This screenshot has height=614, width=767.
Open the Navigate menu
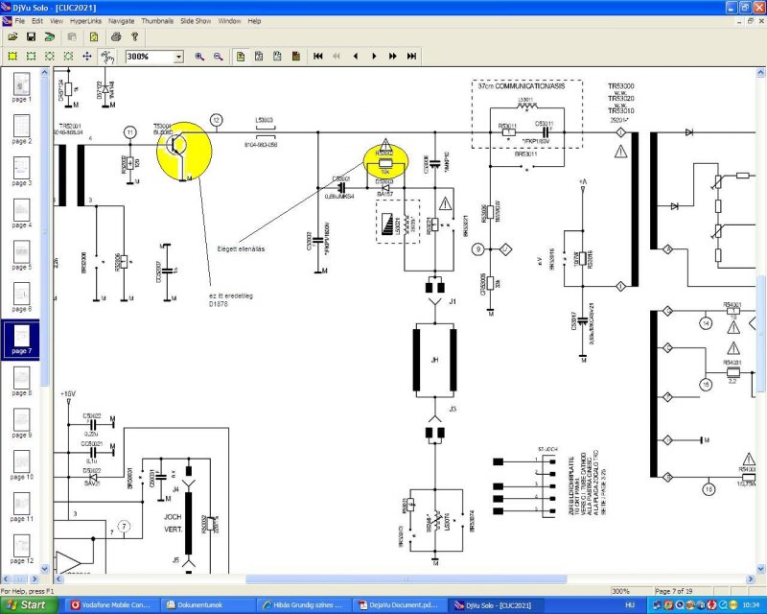(122, 21)
